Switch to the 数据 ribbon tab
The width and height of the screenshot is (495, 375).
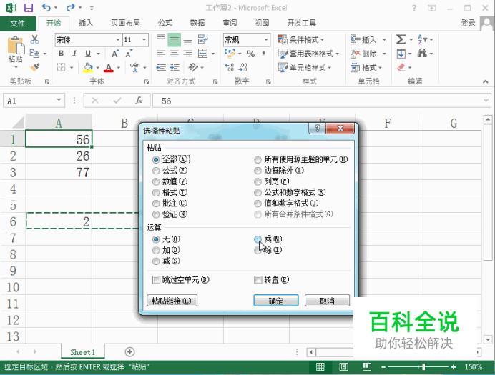197,23
